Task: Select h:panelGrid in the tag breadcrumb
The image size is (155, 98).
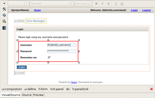Action: [80, 89]
